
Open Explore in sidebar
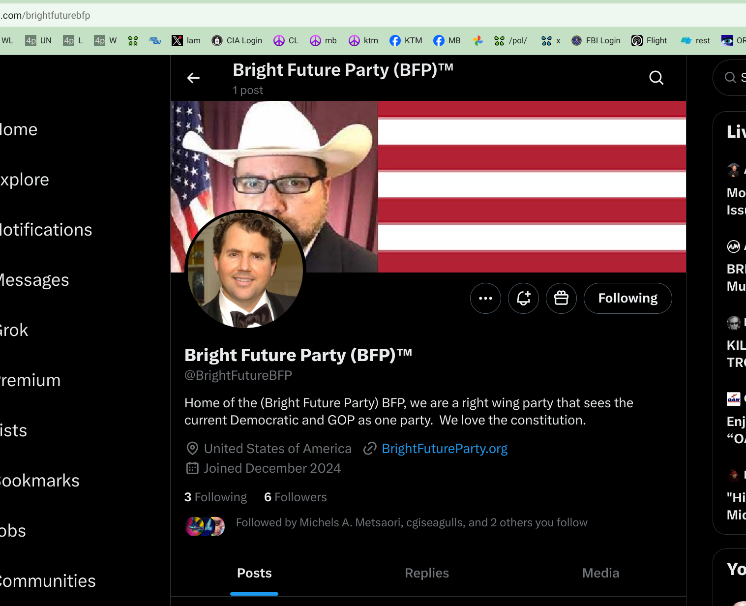[24, 180]
